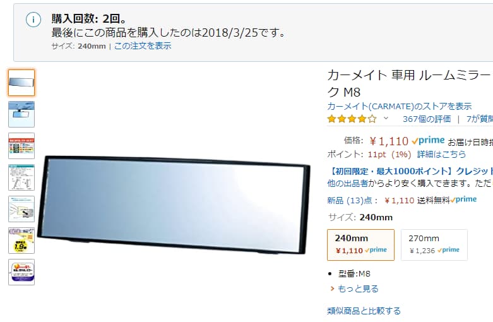Click the info icon in purchase notice

[33, 20]
